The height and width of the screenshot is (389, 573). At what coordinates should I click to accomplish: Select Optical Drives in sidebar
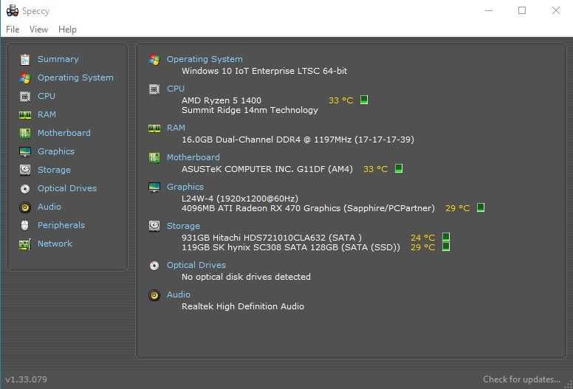click(x=67, y=188)
